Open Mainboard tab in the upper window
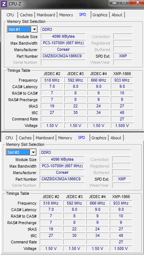 click(46, 15)
